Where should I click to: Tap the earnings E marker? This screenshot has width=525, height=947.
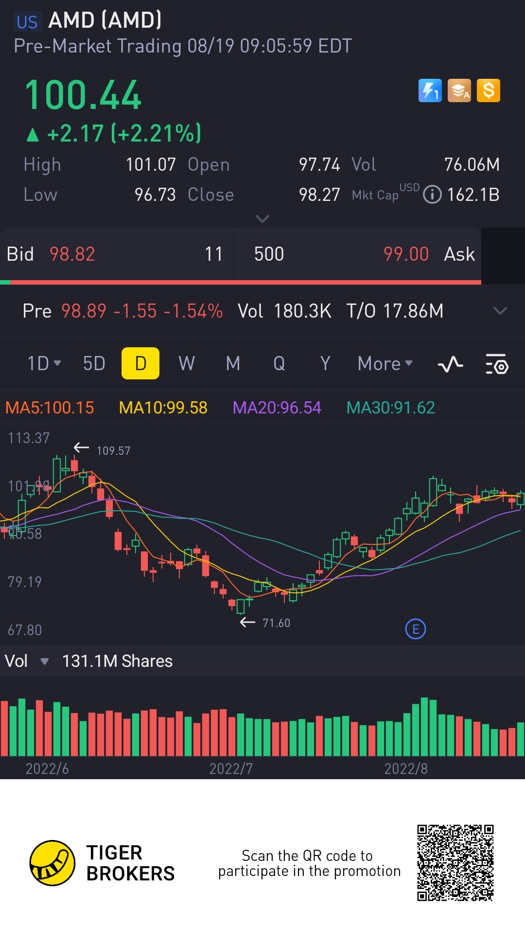tap(416, 629)
